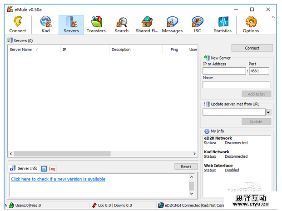The width and height of the screenshot is (282, 211).
Task: Open the Options gear icon
Action: point(251,22)
